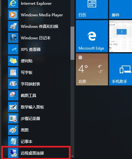Click the Windows 日记本 label
Image resolution: width=132 pixels, height=159 pixels.
(x=36, y=38)
